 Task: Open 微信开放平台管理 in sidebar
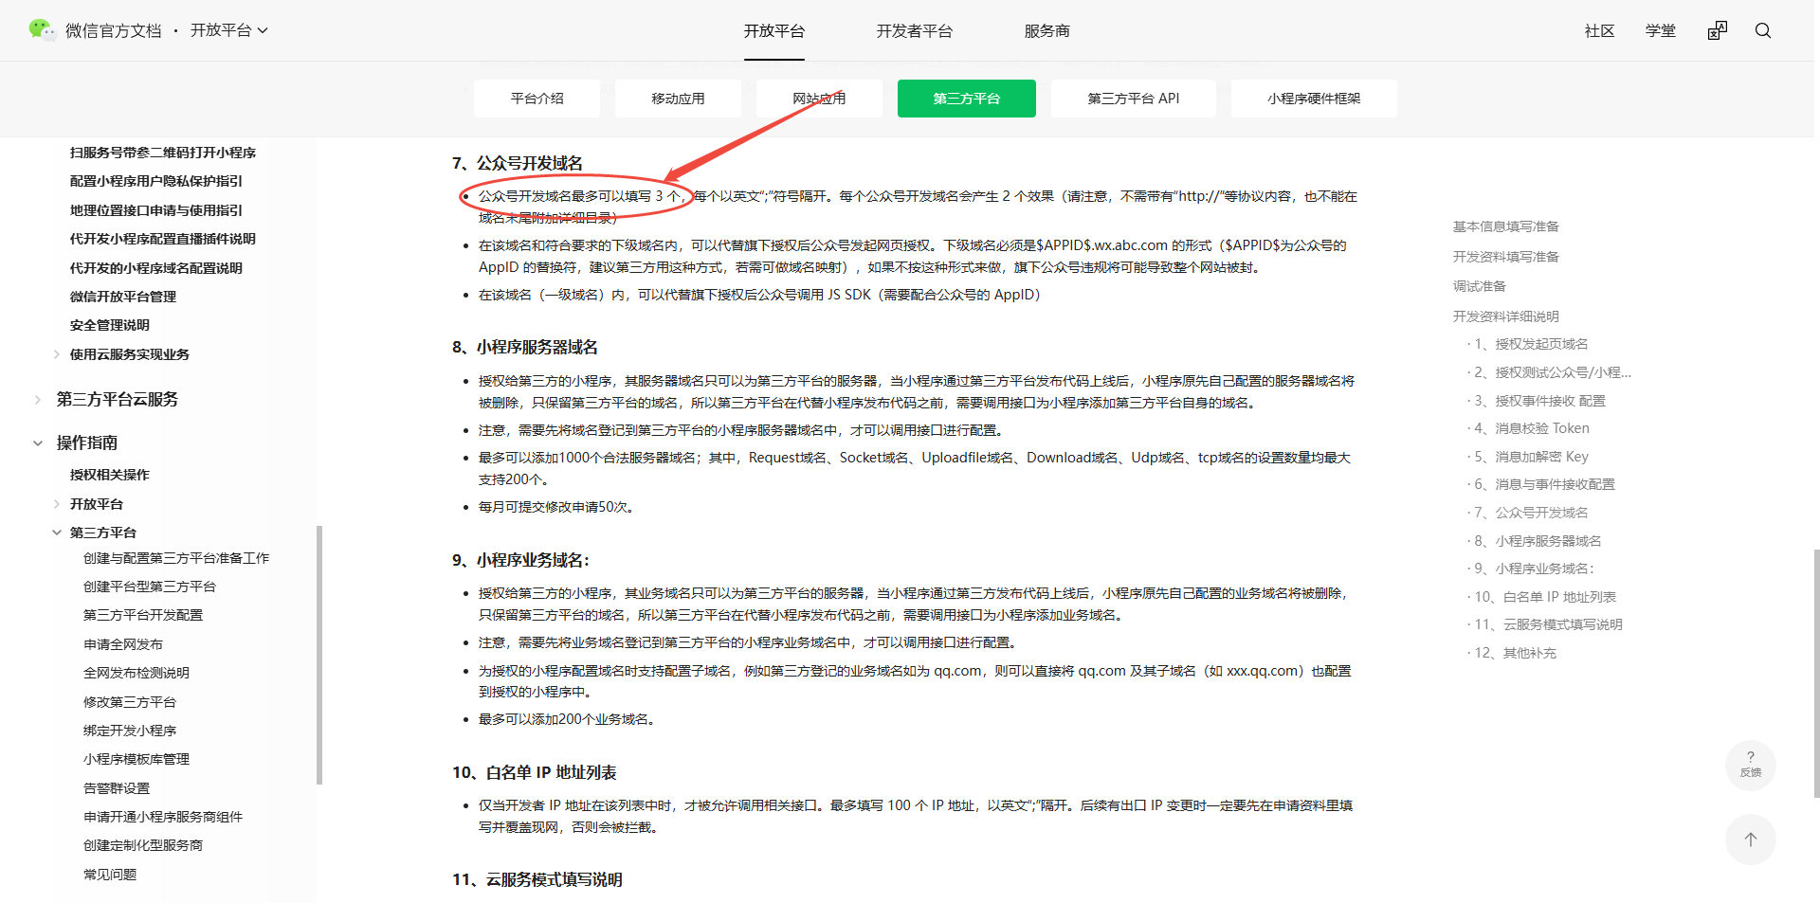(123, 297)
